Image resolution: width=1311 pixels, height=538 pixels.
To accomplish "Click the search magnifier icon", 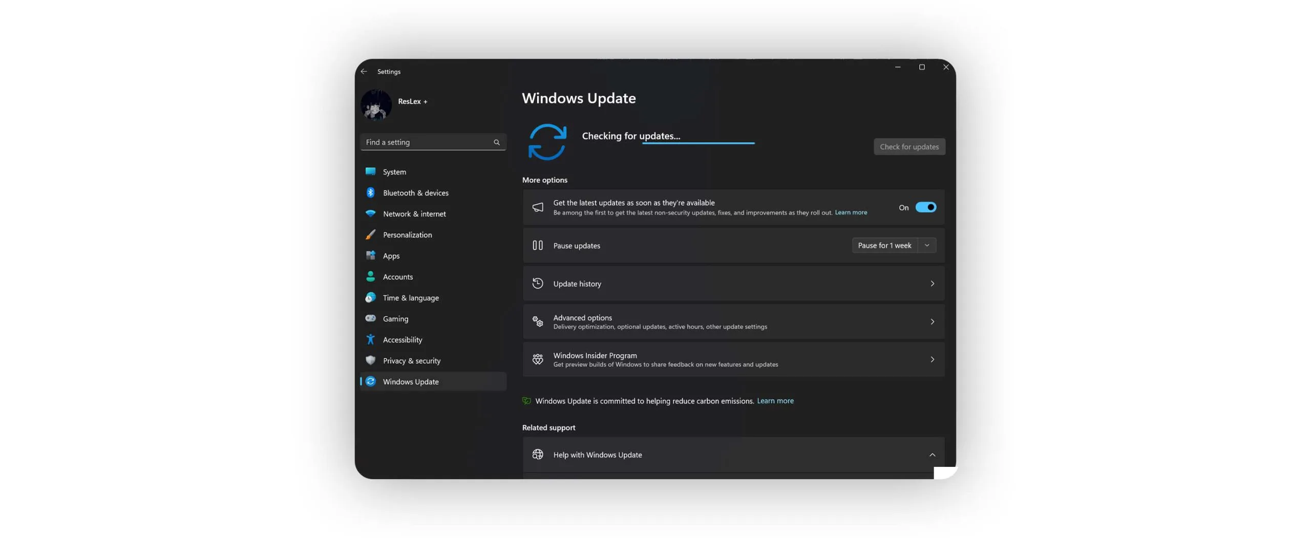I will click(496, 142).
